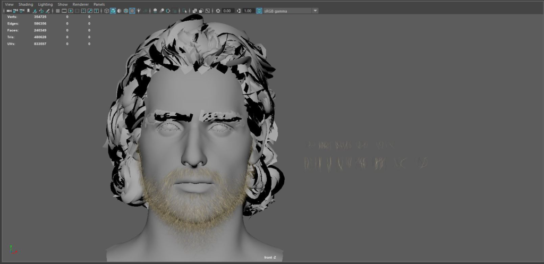Click the exposure value field 0.00

(x=227, y=11)
